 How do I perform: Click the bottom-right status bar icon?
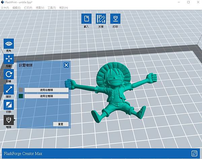click(x=194, y=153)
